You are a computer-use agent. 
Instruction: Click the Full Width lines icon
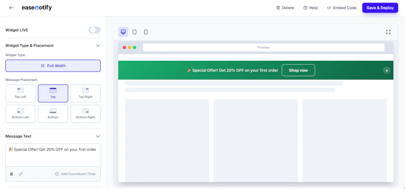click(x=43, y=66)
